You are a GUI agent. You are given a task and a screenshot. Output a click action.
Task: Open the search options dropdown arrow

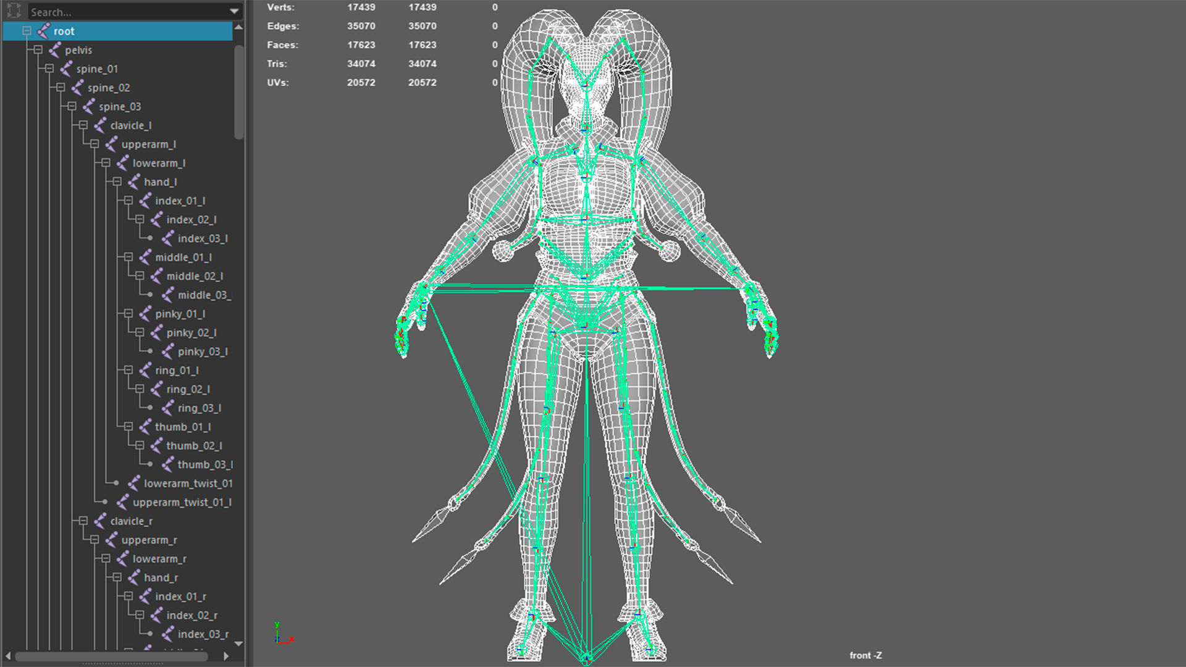pos(234,11)
